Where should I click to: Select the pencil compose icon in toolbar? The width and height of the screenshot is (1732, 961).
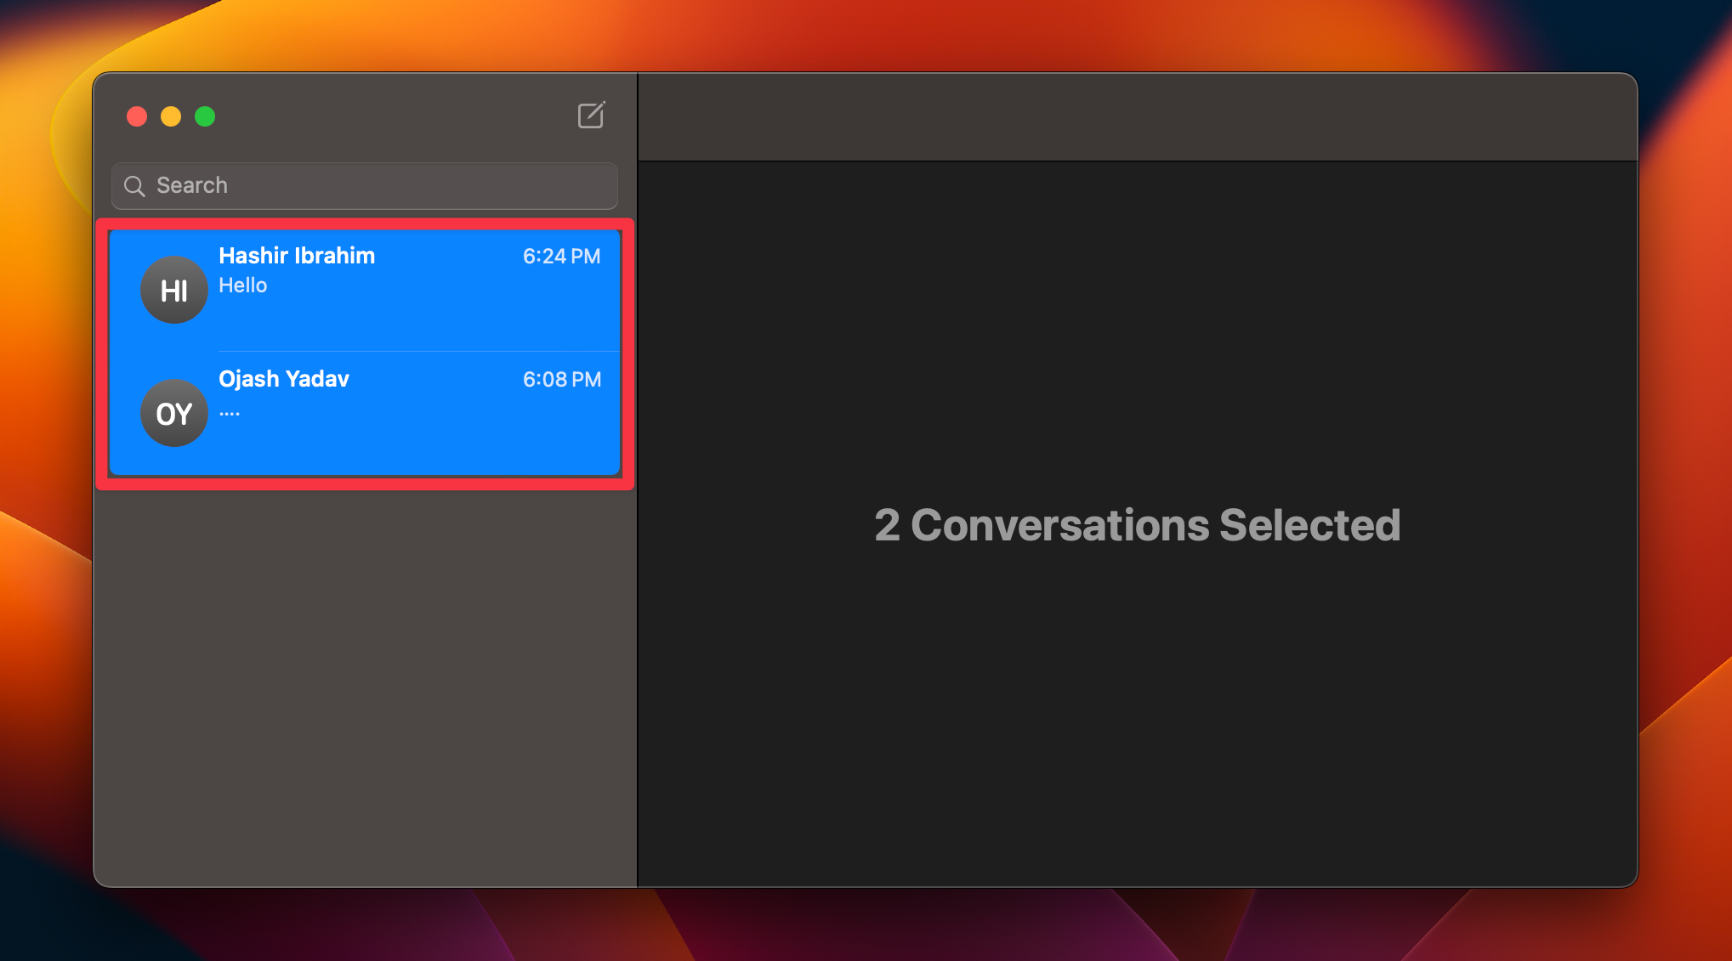tap(593, 116)
